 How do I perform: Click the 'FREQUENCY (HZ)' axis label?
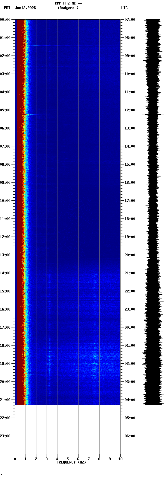pyautogui.click(x=71, y=462)
